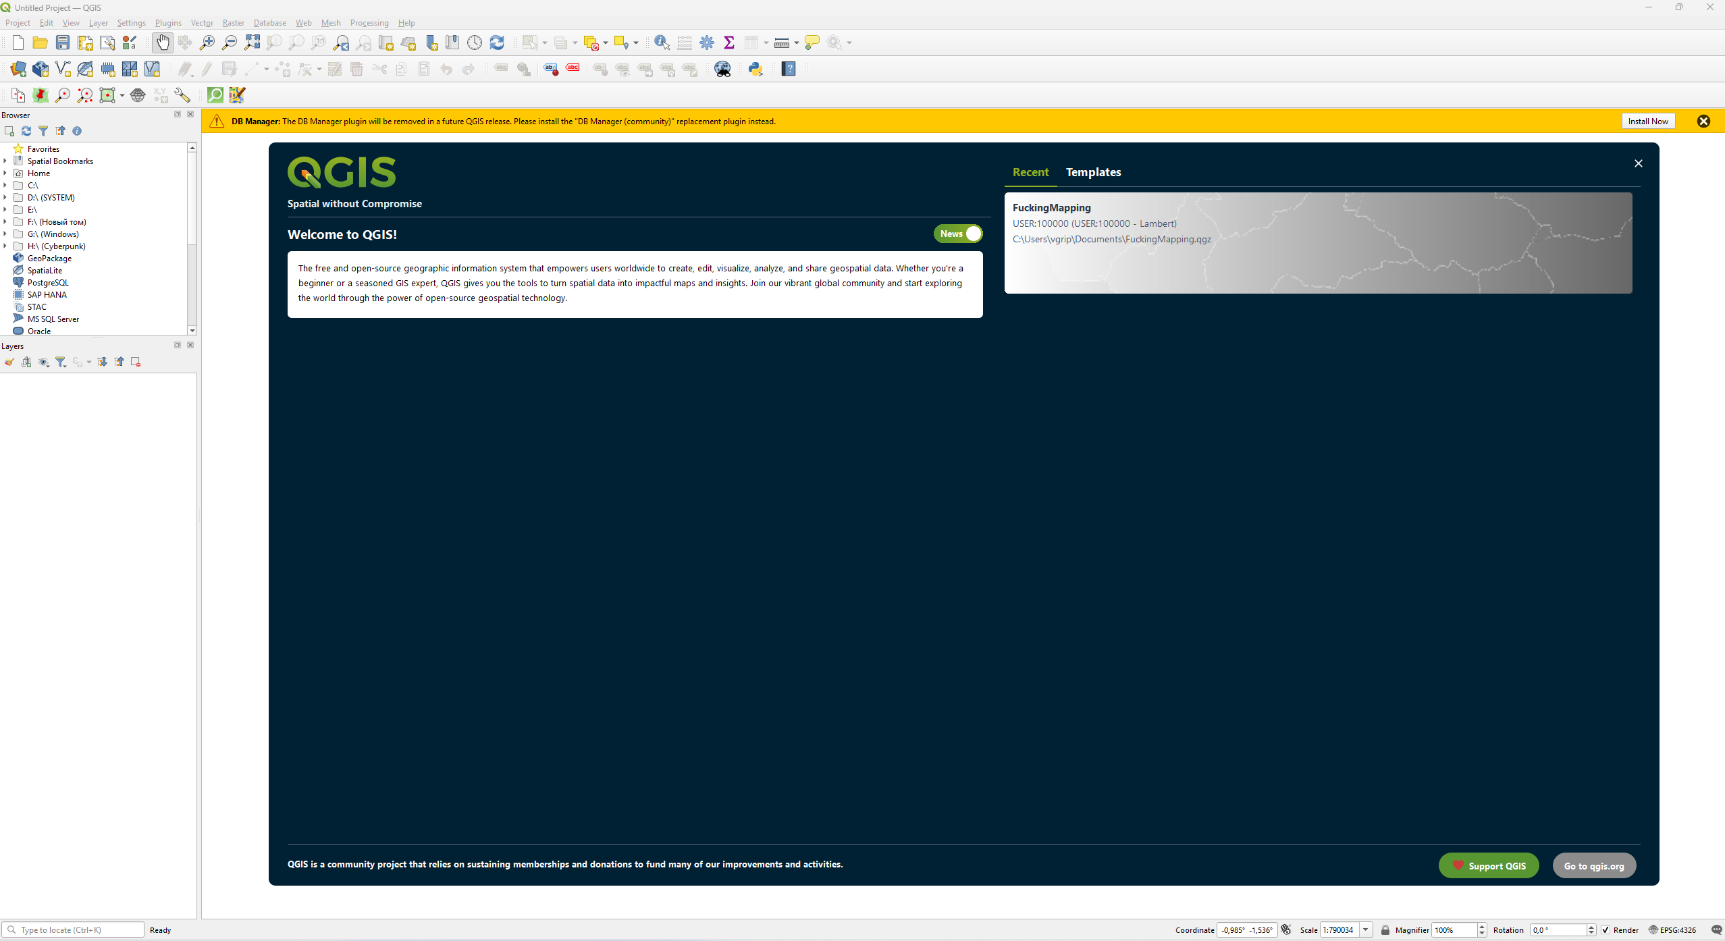The height and width of the screenshot is (941, 1725).
Task: Open the Processing menu
Action: coord(369,23)
